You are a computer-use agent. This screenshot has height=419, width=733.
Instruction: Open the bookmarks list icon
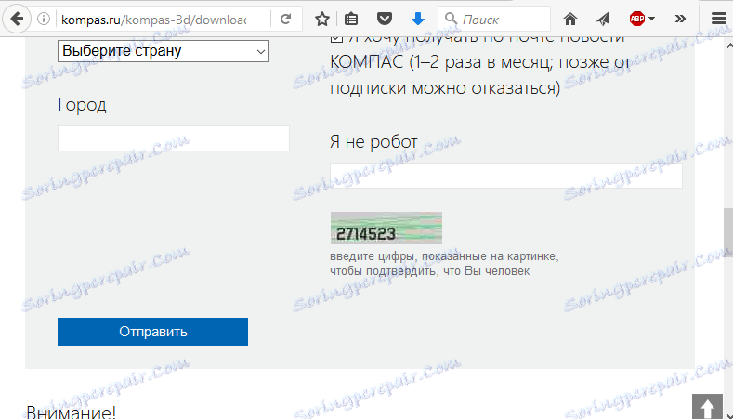click(351, 20)
